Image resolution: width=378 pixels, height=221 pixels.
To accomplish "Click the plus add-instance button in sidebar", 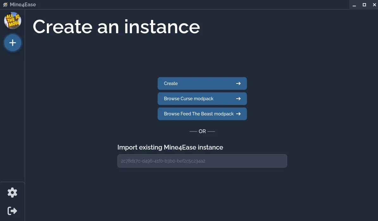I will pos(13,43).
